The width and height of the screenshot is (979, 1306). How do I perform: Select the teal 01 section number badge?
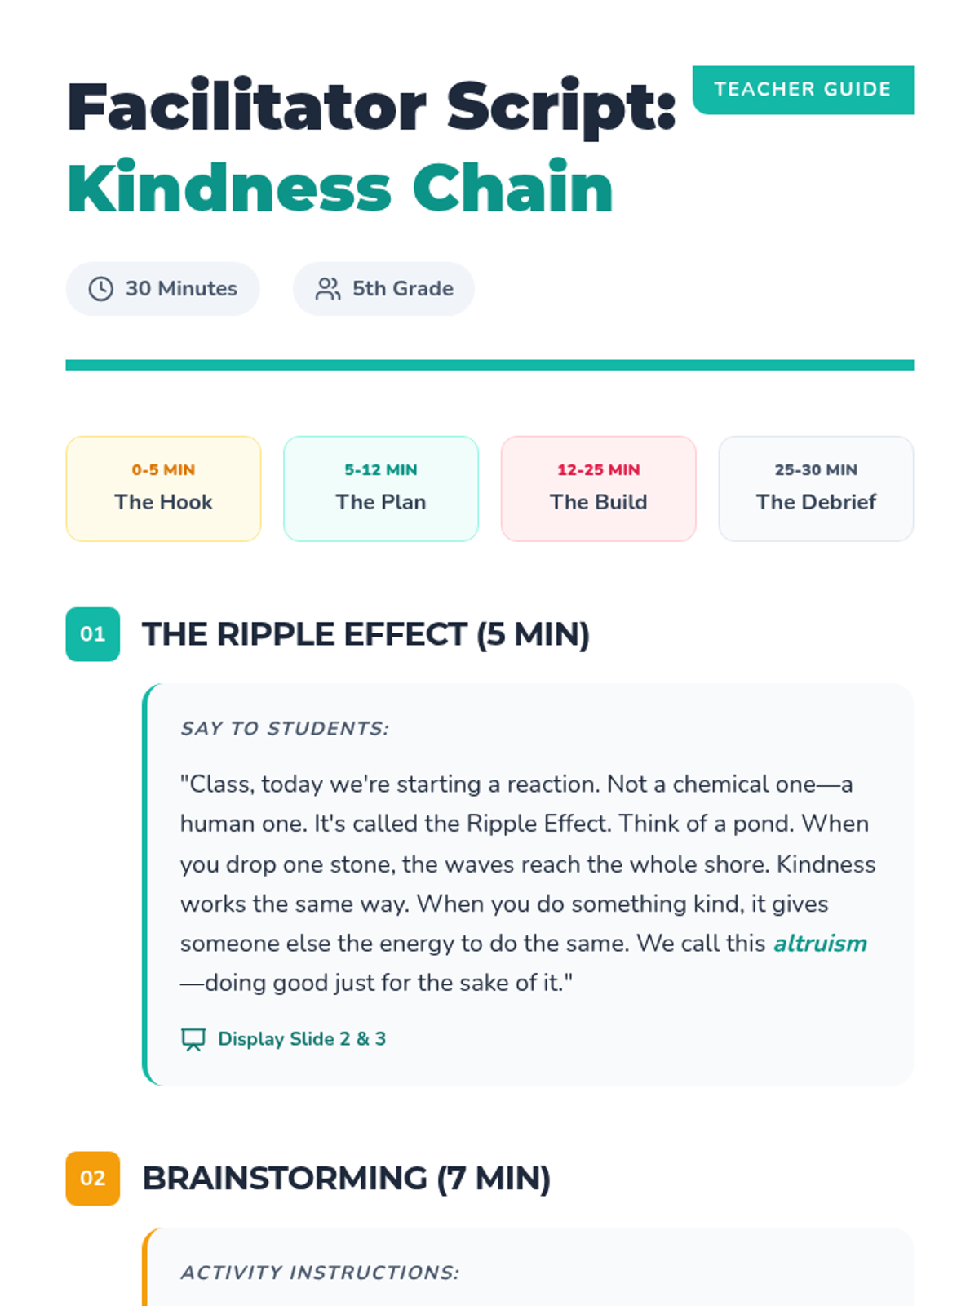[x=93, y=634]
